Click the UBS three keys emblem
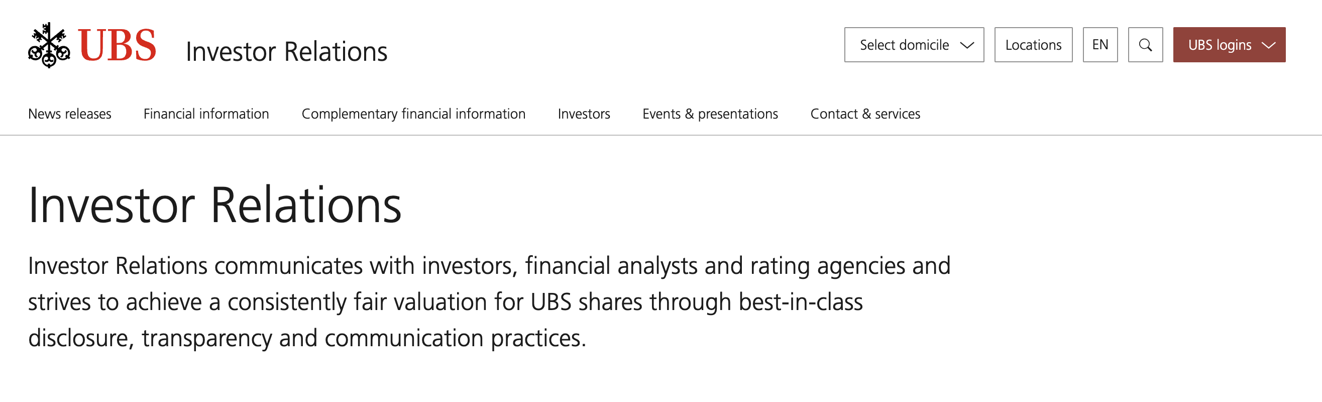 point(49,45)
